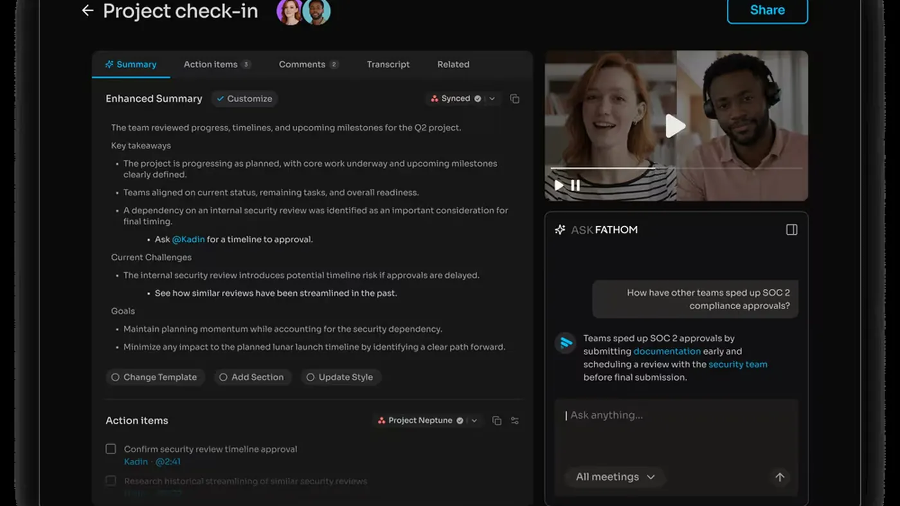
Task: Expand the Project Neptune dropdown chevron
Action: coord(474,420)
